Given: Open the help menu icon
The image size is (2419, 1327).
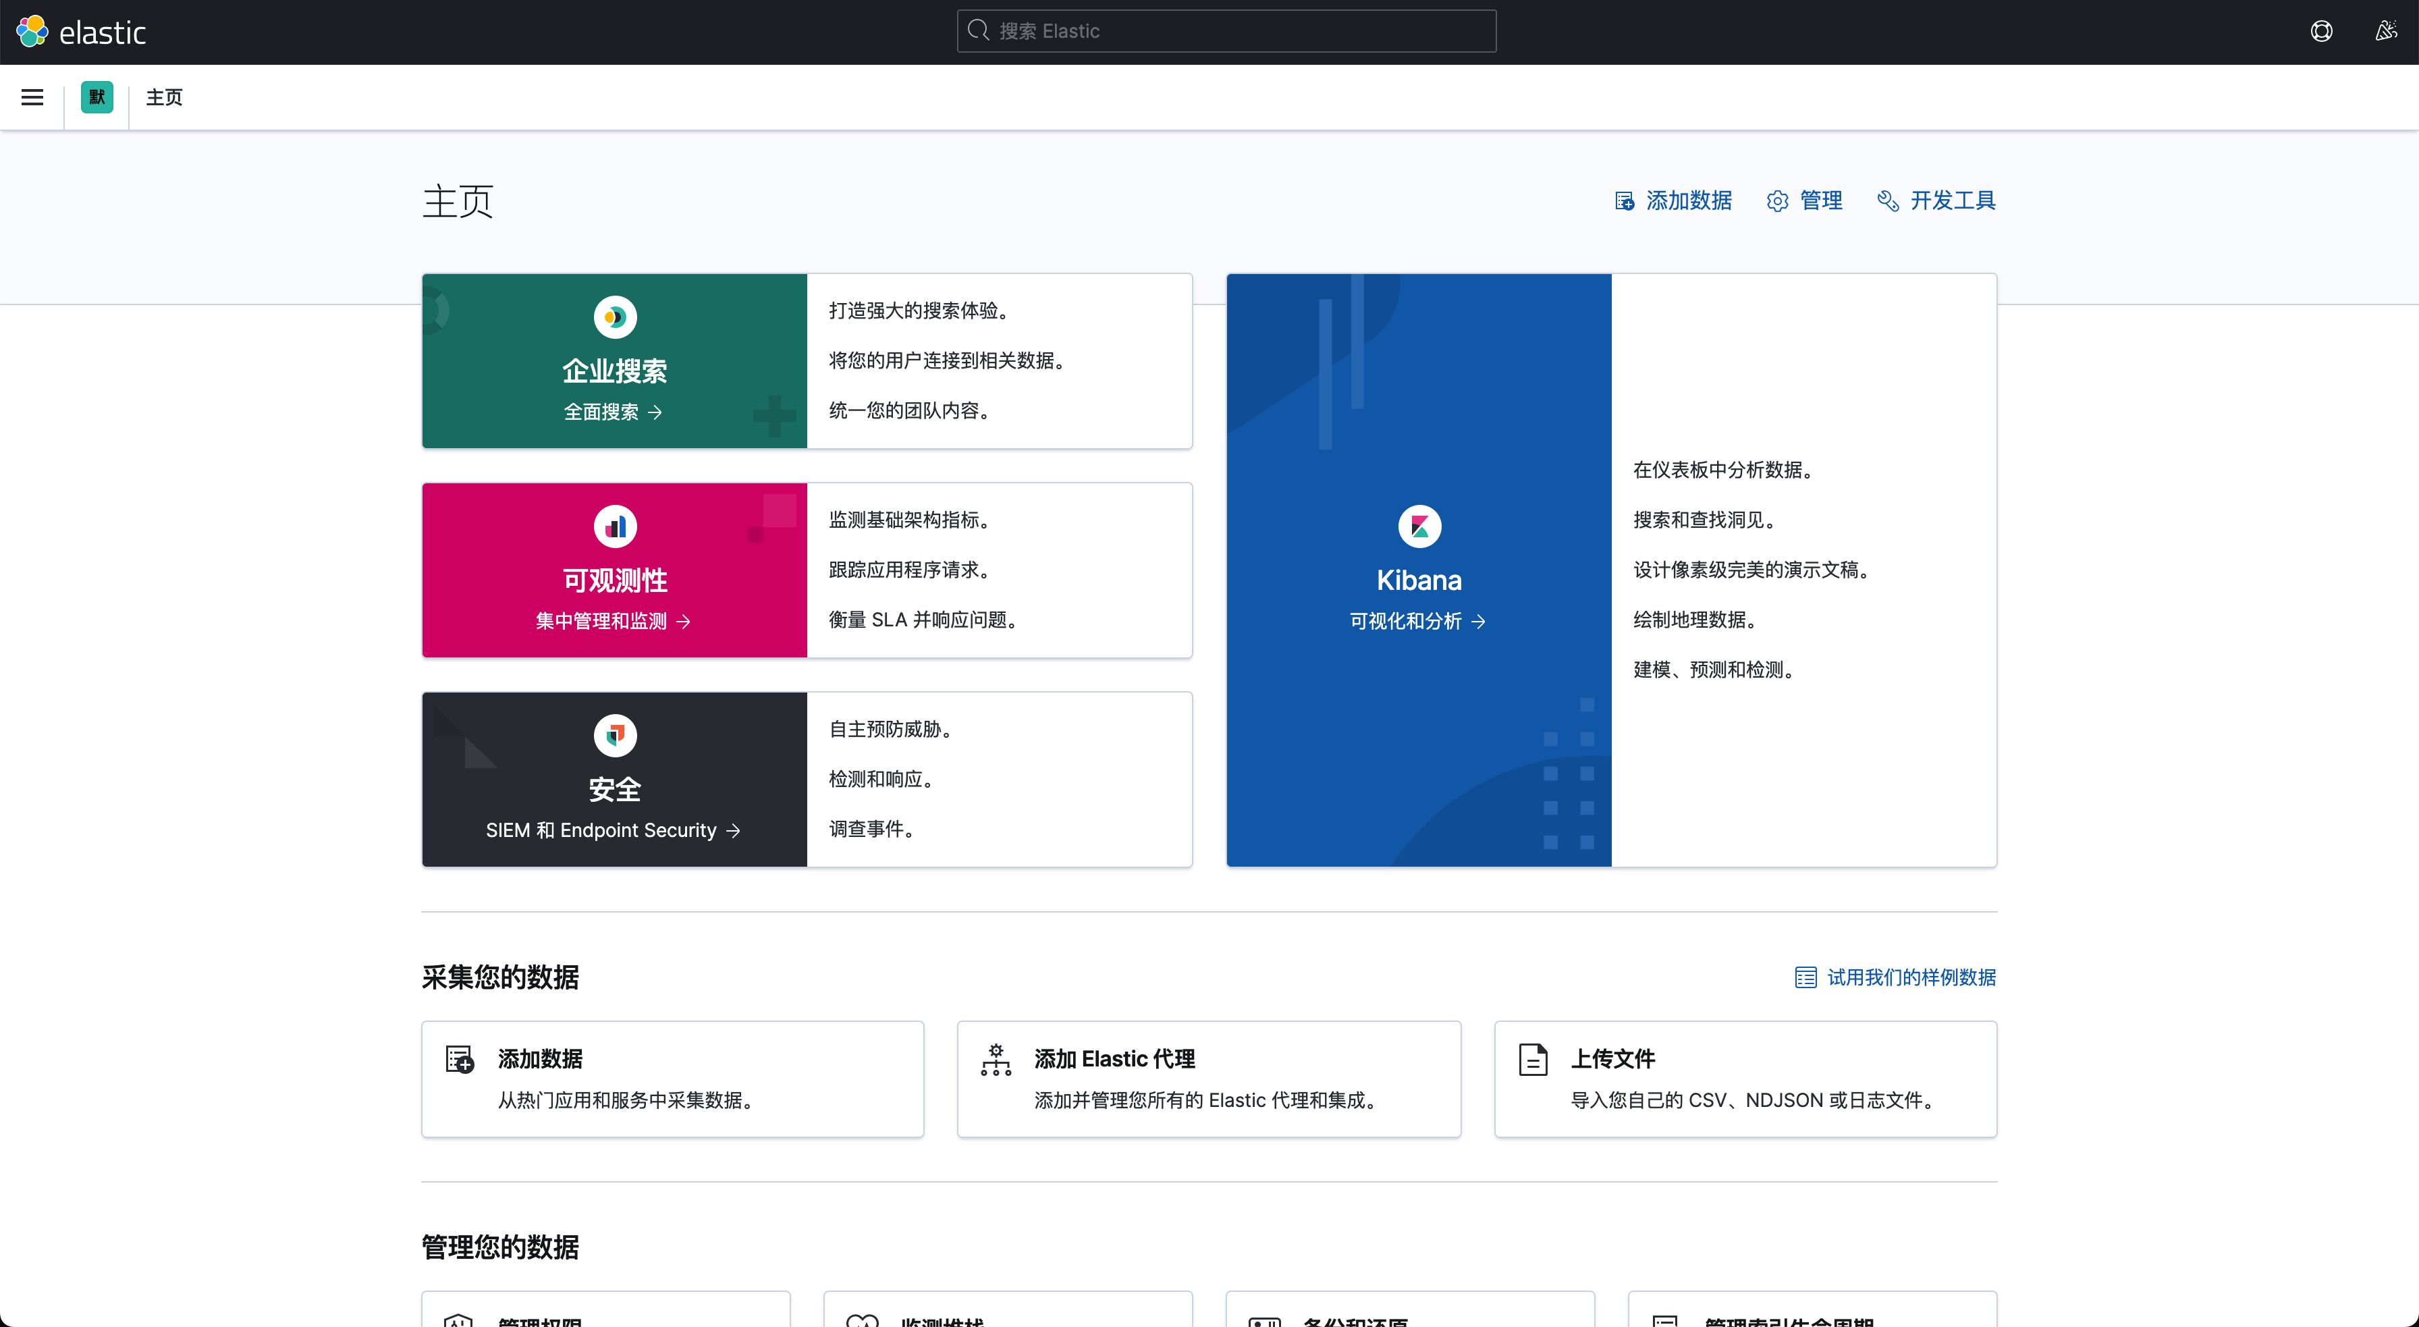Looking at the screenshot, I should 2321,31.
